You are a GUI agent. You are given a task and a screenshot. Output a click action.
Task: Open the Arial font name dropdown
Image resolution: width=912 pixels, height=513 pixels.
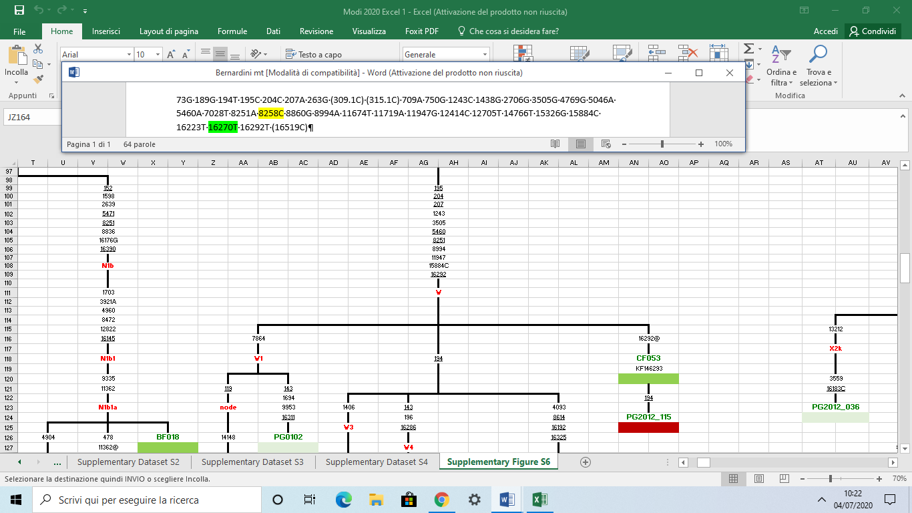coord(129,55)
